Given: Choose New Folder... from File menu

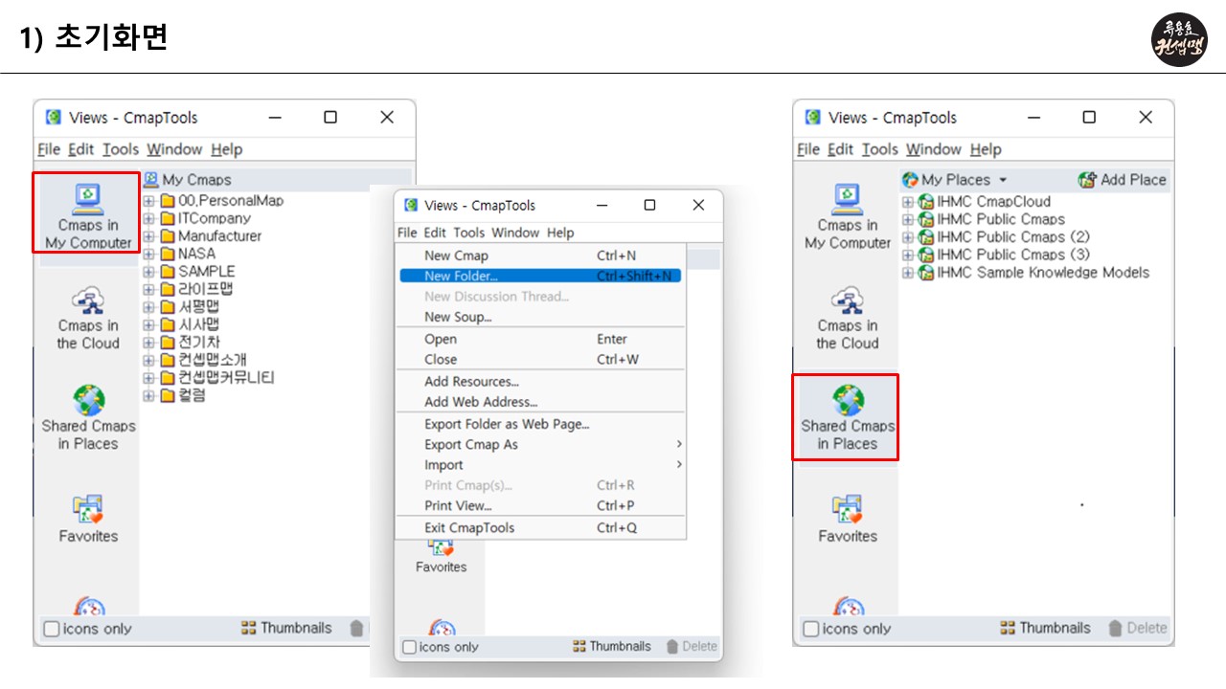Looking at the screenshot, I should tap(541, 276).
